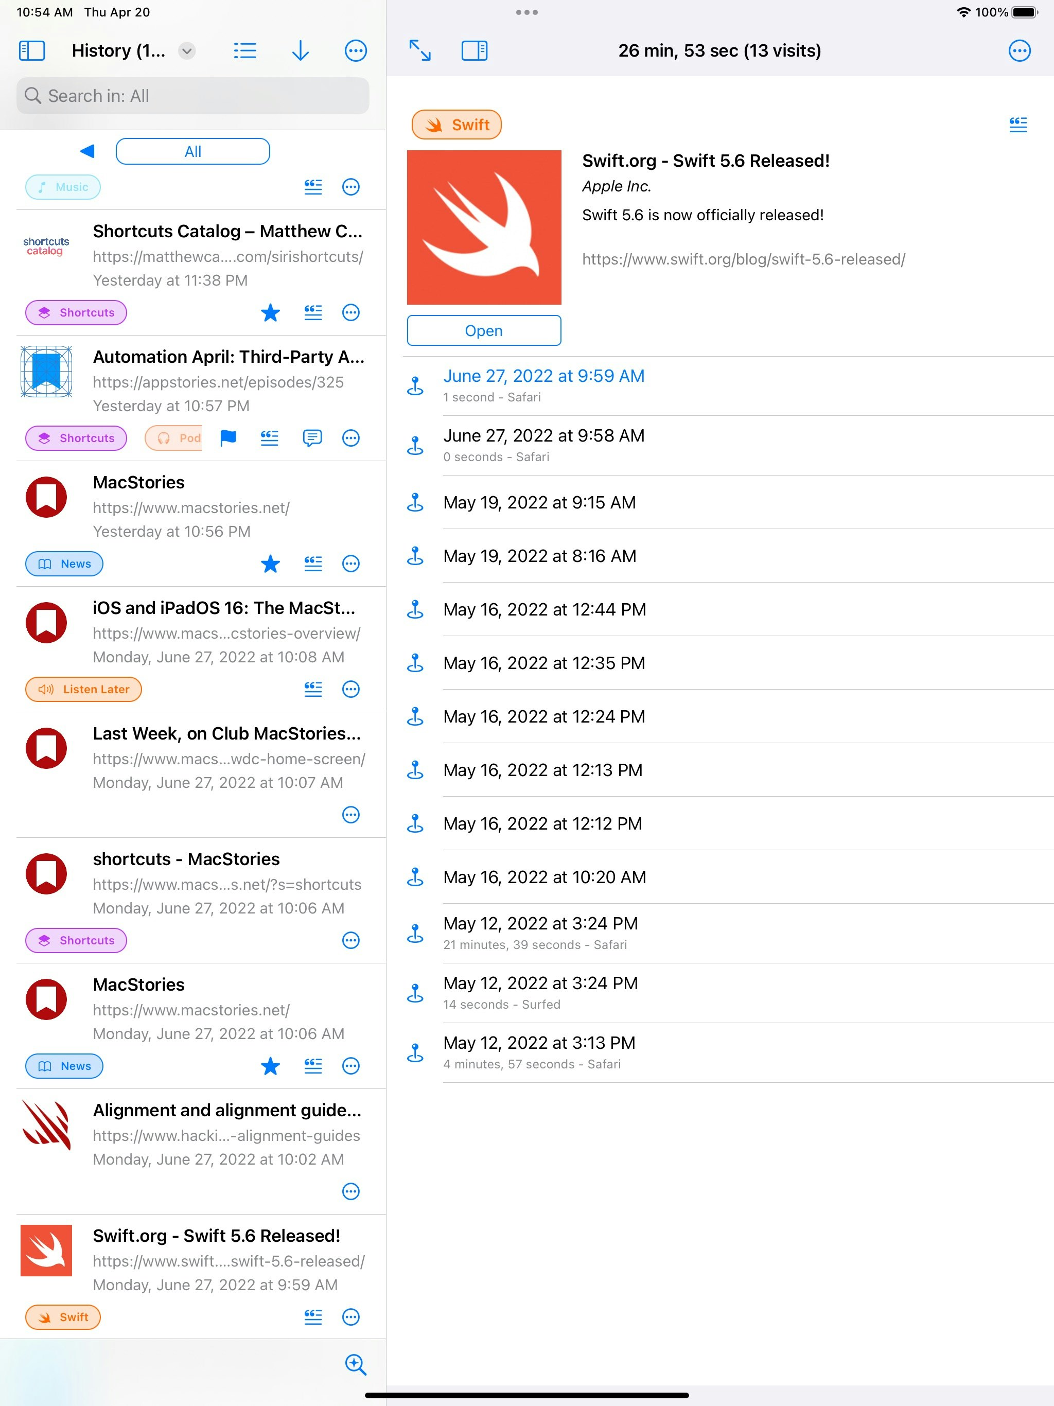Open quote notes icon in detail pane
Screen dimensions: 1054x1406
point(1018,125)
